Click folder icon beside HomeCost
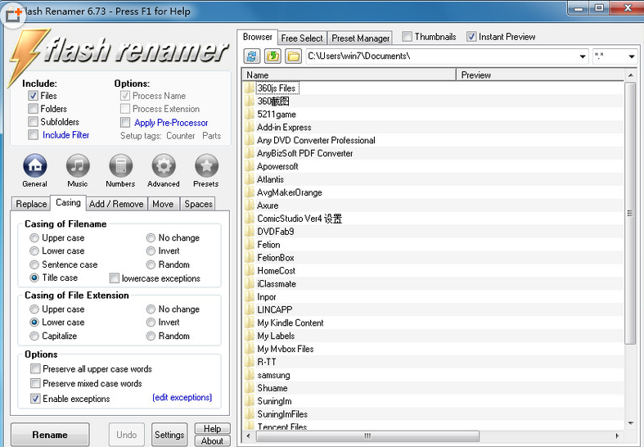The height and width of the screenshot is (447, 644). tap(249, 271)
